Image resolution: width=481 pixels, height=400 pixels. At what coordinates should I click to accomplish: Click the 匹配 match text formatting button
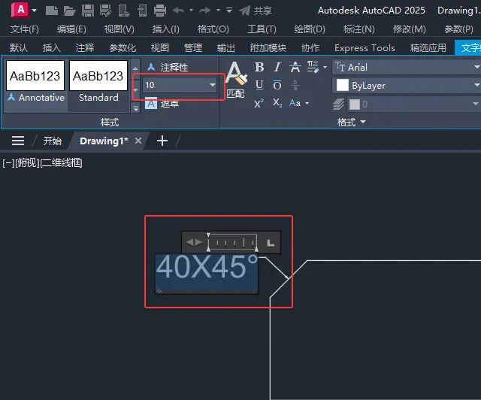coord(235,80)
